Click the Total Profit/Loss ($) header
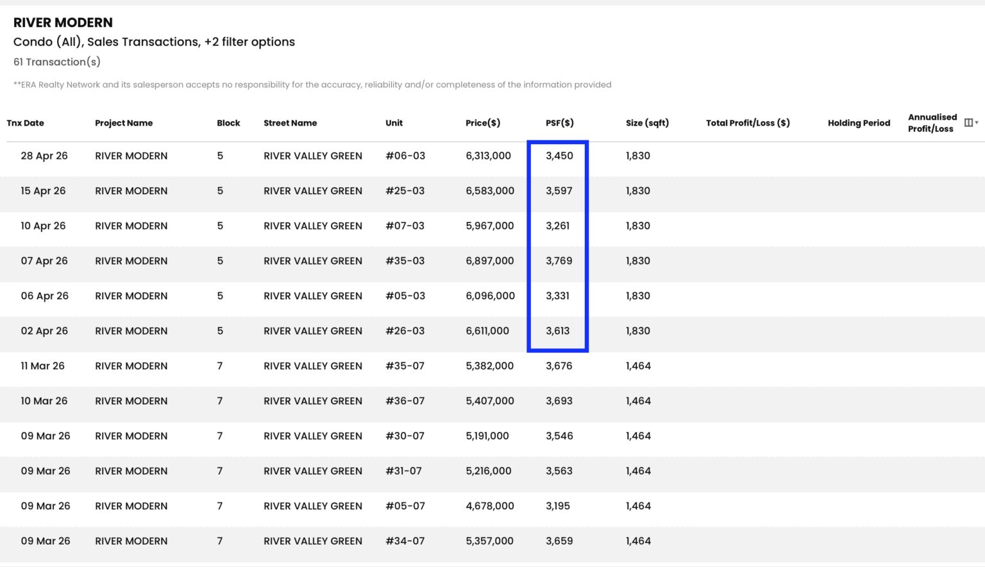Viewport: 985px width, 567px height. click(748, 123)
